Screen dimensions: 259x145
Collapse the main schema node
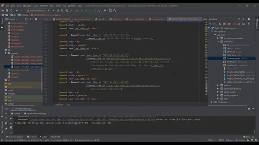pos(215,35)
